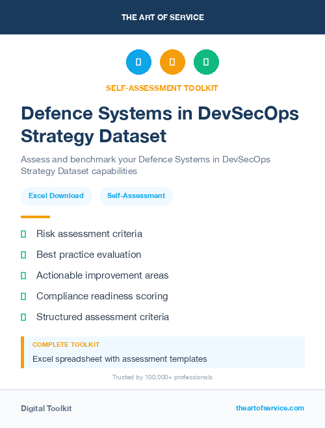Viewport: 325px width, 428px height.
Task: Click the bullet icon beside Risk assessment criteria
Action: coord(23,234)
